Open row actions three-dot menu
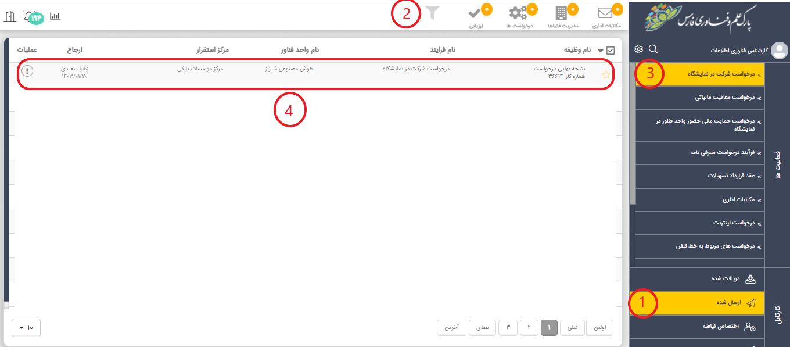 (27, 71)
